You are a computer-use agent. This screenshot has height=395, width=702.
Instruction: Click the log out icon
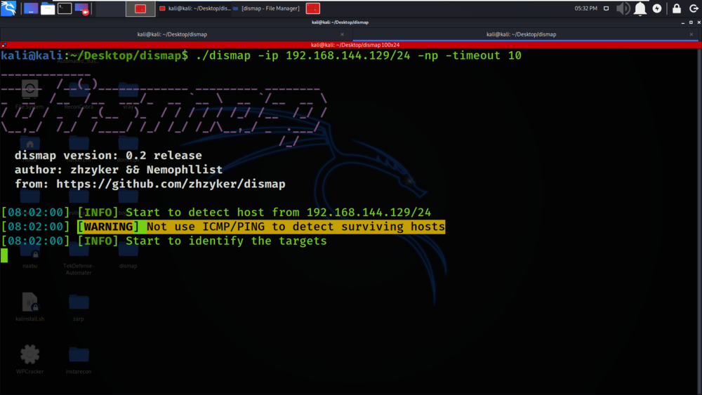[694, 8]
